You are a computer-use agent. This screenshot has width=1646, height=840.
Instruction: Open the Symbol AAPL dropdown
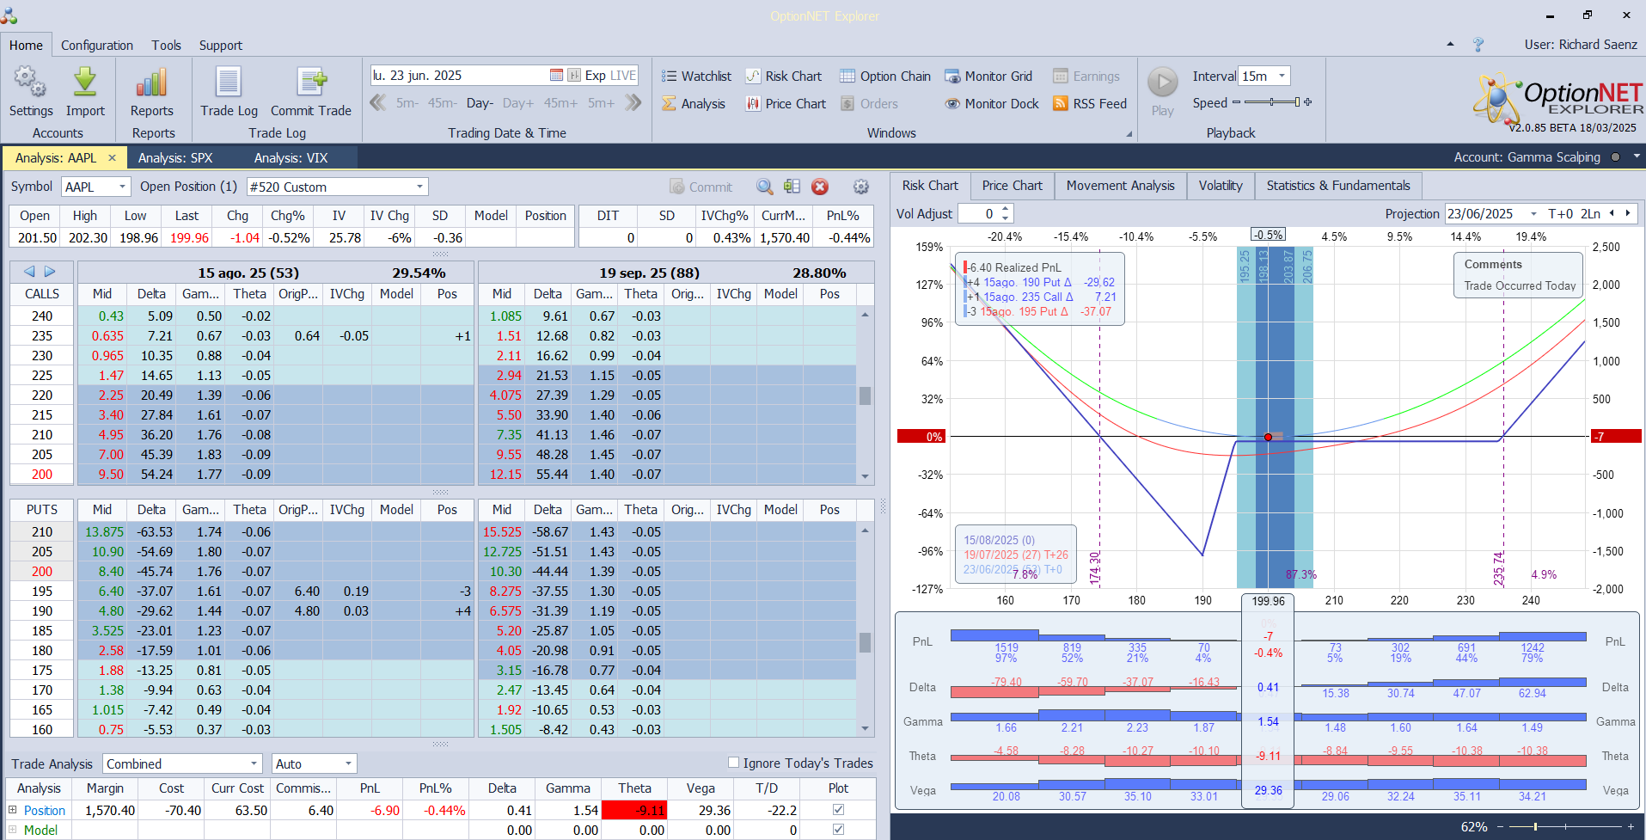coord(122,187)
